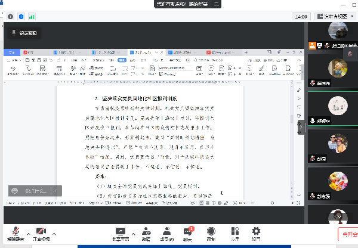Open the invite participants icon
358x248 pixels.
pyautogui.click(x=146, y=232)
